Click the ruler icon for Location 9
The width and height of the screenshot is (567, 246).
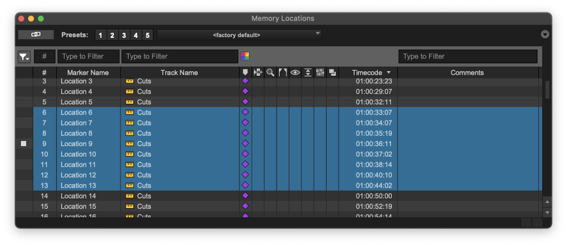point(130,144)
